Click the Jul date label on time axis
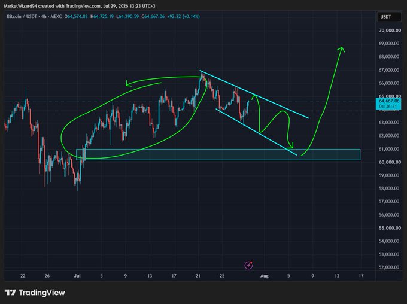The image size is (407, 304). [x=77, y=276]
